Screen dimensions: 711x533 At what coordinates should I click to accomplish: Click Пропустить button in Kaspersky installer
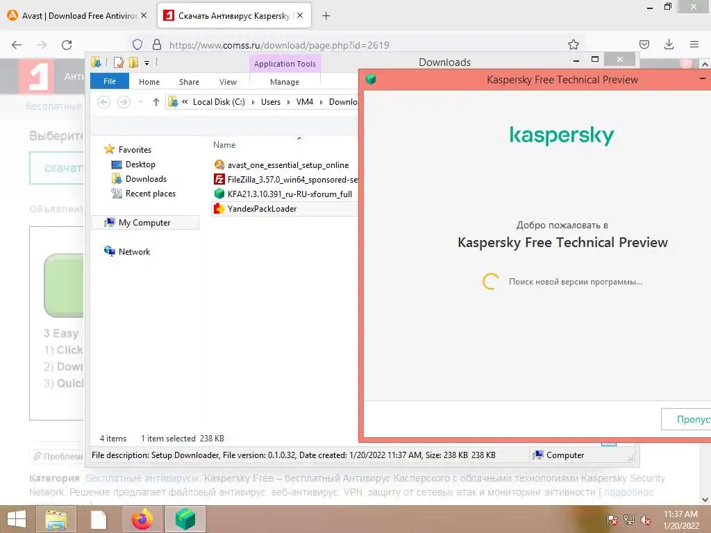(x=686, y=419)
